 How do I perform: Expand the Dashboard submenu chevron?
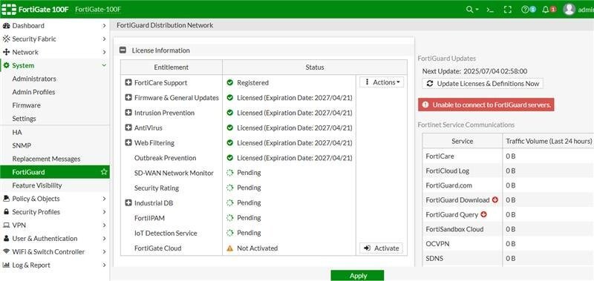pyautogui.click(x=104, y=26)
